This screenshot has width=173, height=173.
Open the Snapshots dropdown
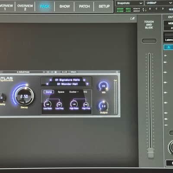pyautogui.click(x=129, y=3)
